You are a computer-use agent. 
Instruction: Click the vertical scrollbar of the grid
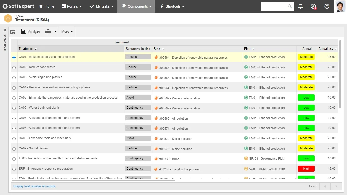tap(340, 74)
